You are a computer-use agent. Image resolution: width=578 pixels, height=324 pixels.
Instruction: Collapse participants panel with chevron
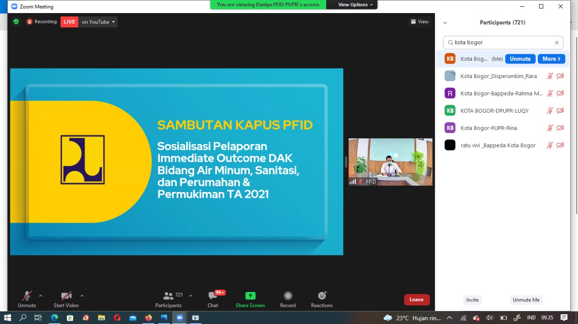pos(445,23)
